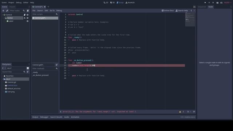The image size is (233, 131).
Task: Select the Button node in scene tree
Action: coord(10,18)
